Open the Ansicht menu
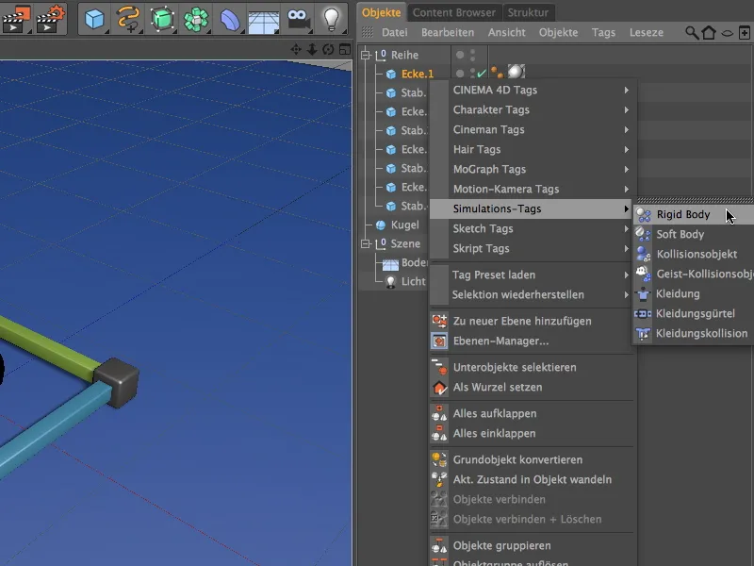This screenshot has height=566, width=754. click(507, 32)
